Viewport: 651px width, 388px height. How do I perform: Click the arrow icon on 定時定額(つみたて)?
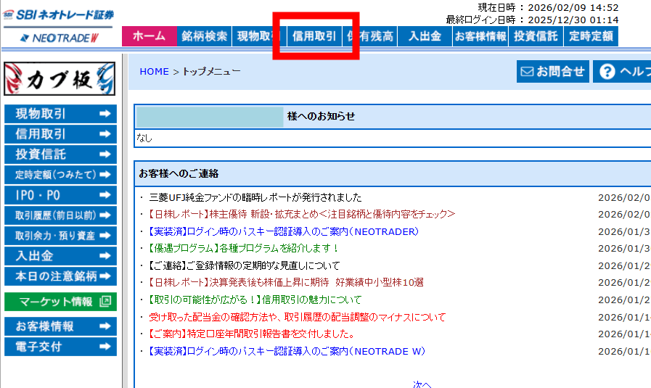coord(105,175)
